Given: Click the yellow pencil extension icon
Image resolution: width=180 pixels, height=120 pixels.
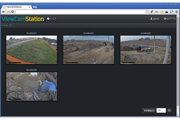Looking at the screenshot, I should pyautogui.click(x=162, y=12).
